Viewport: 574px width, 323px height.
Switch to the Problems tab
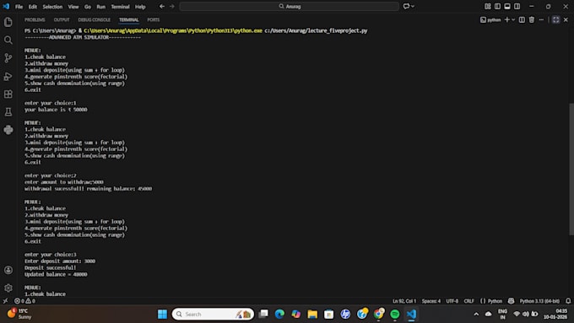[35, 19]
